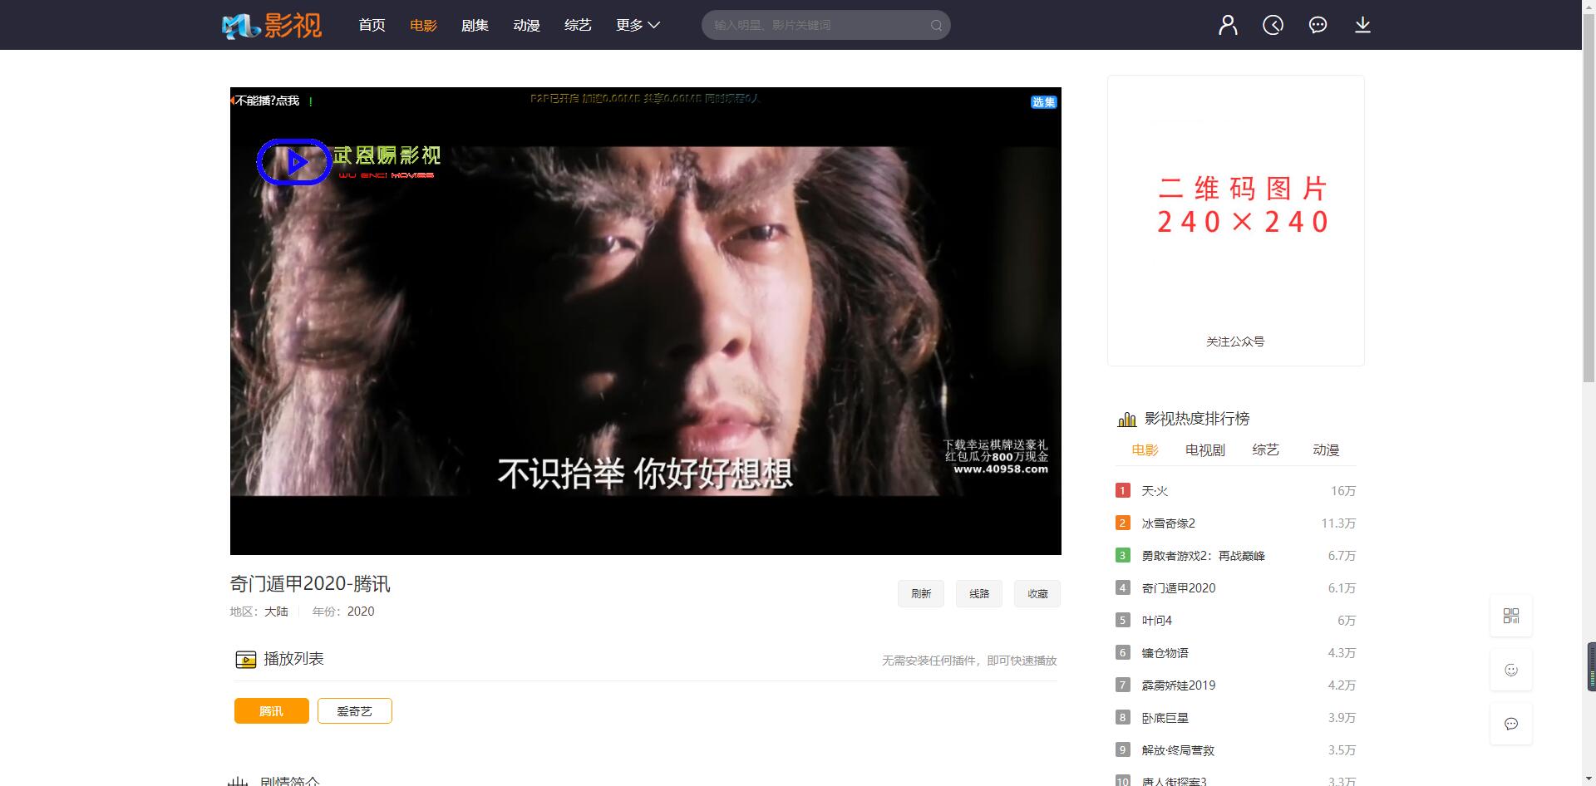Viewport: 1596px width, 786px height.
Task: Switch ranking to 电视剧 category
Action: 1204,449
